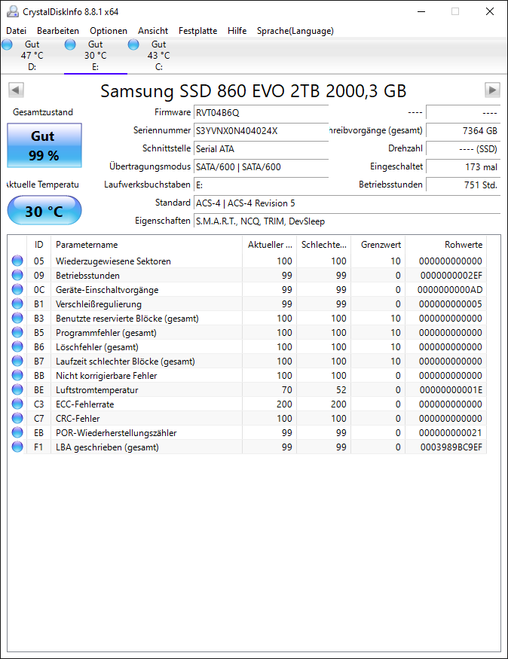This screenshot has width=508, height=659.
Task: Click the Seriennummer field
Action: click(x=261, y=131)
